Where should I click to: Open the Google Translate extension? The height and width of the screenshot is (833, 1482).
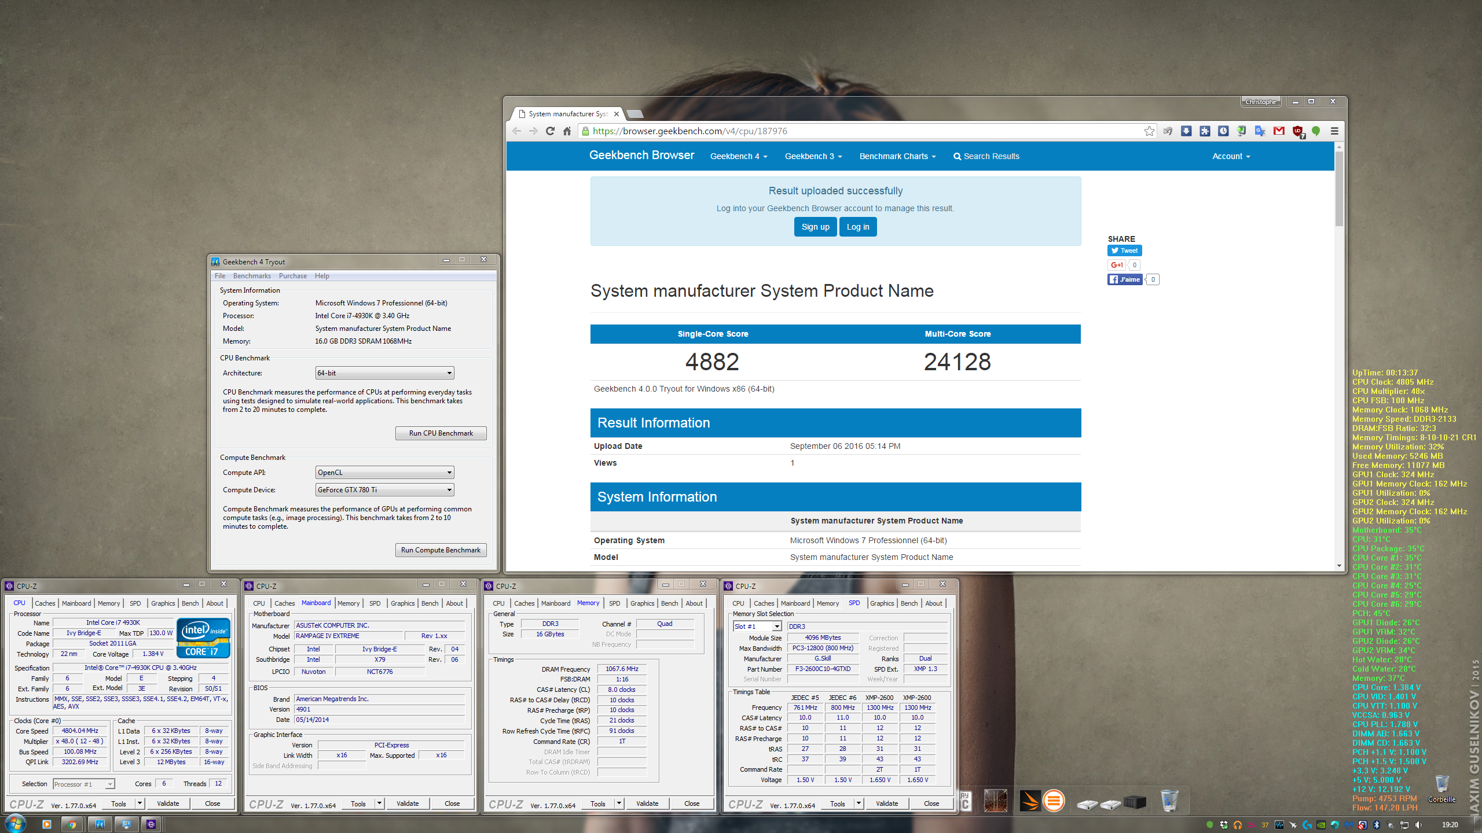(1260, 131)
